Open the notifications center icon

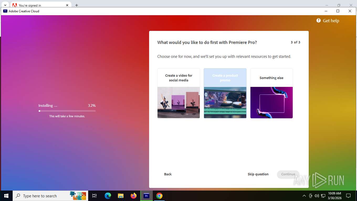tap(348, 196)
